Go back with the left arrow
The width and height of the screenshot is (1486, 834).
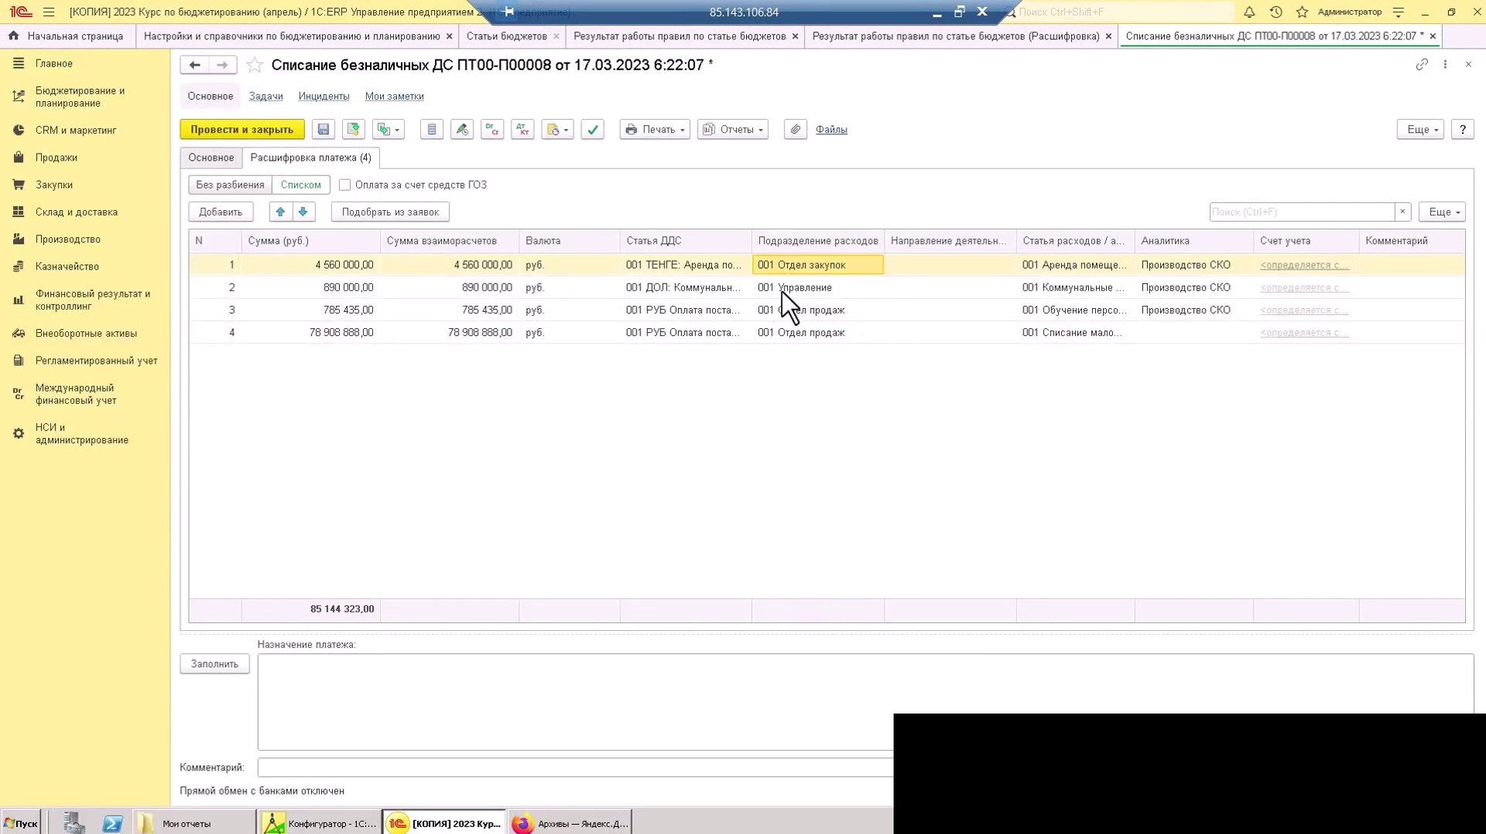tap(195, 65)
